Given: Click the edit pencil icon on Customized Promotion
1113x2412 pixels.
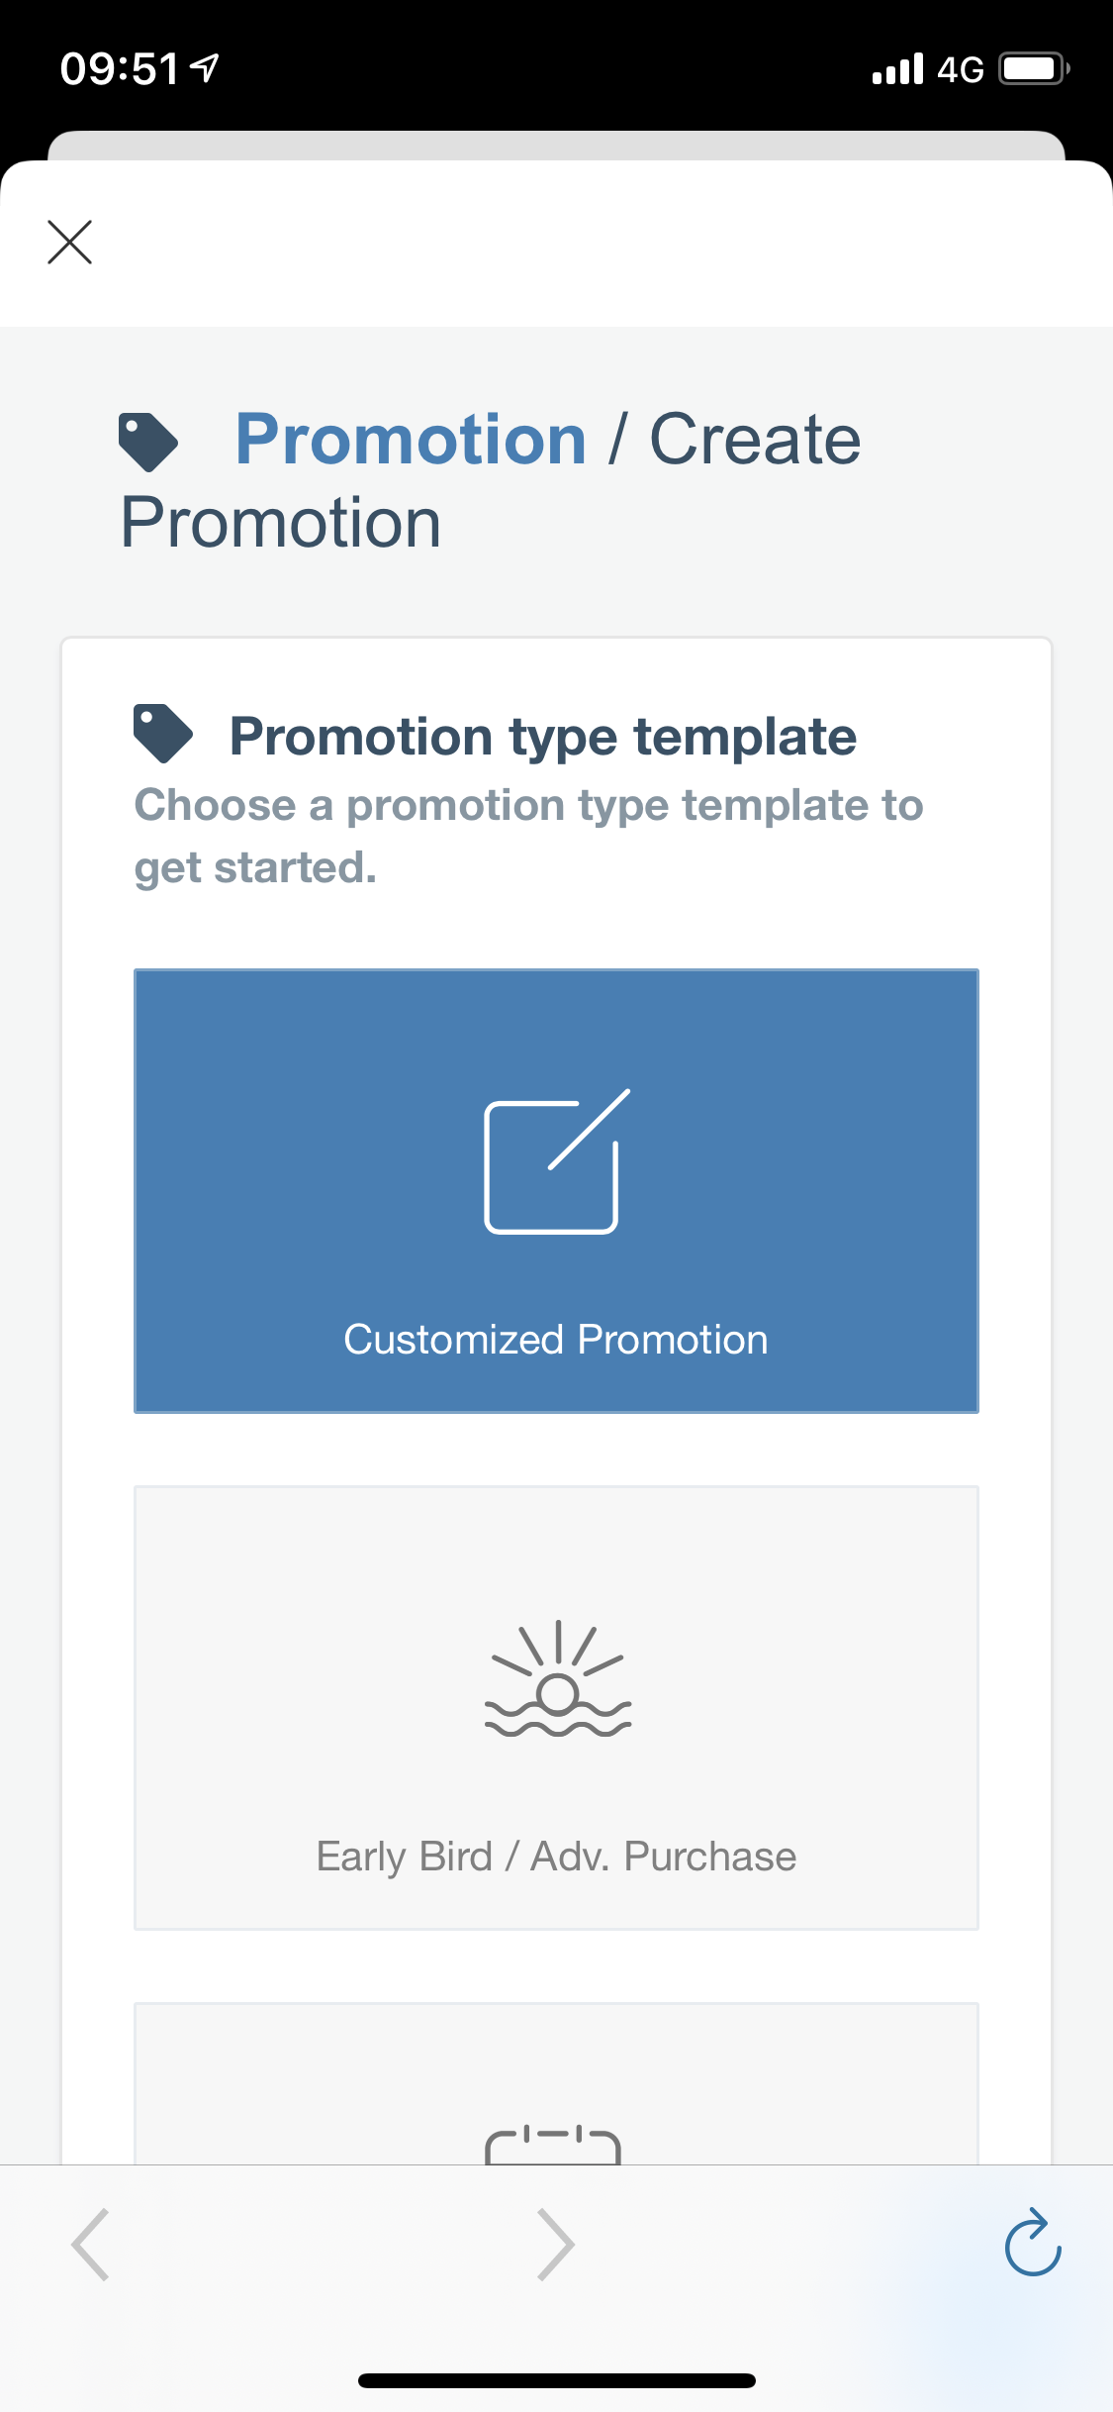Looking at the screenshot, I should coord(556,1161).
